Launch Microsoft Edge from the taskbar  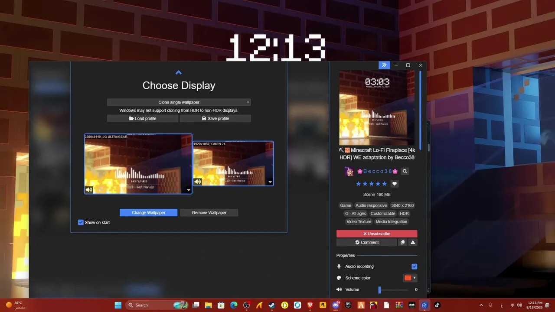[x=234, y=305]
